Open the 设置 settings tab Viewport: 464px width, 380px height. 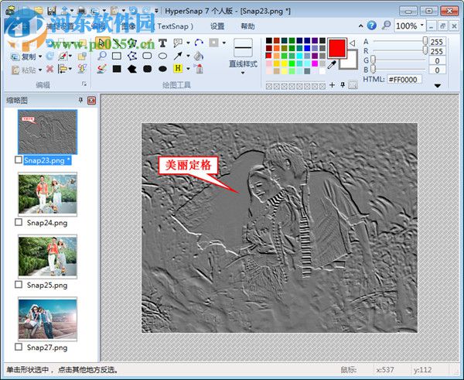point(217,26)
